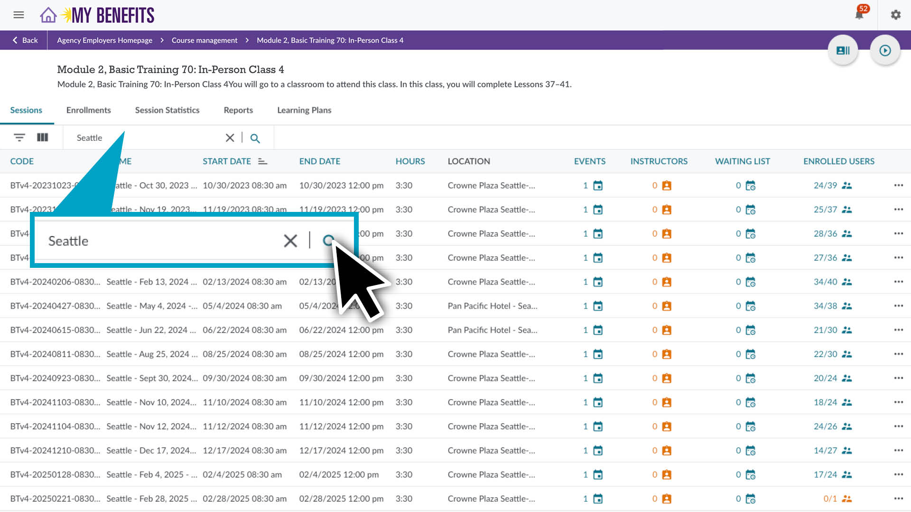Open the hamburger navigation menu
This screenshot has width=911, height=512.
[x=19, y=15]
